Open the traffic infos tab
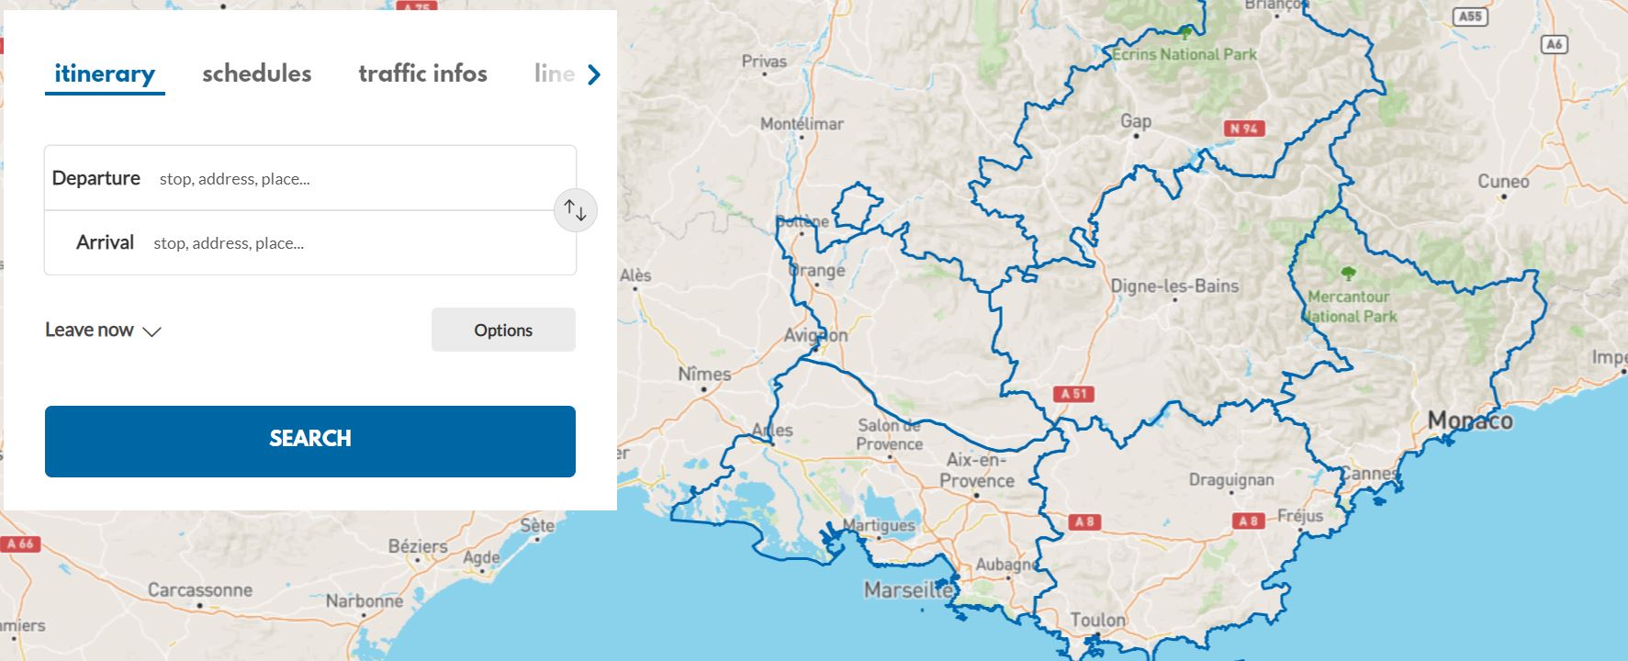Image resolution: width=1628 pixels, height=661 pixels. pyautogui.click(x=422, y=73)
